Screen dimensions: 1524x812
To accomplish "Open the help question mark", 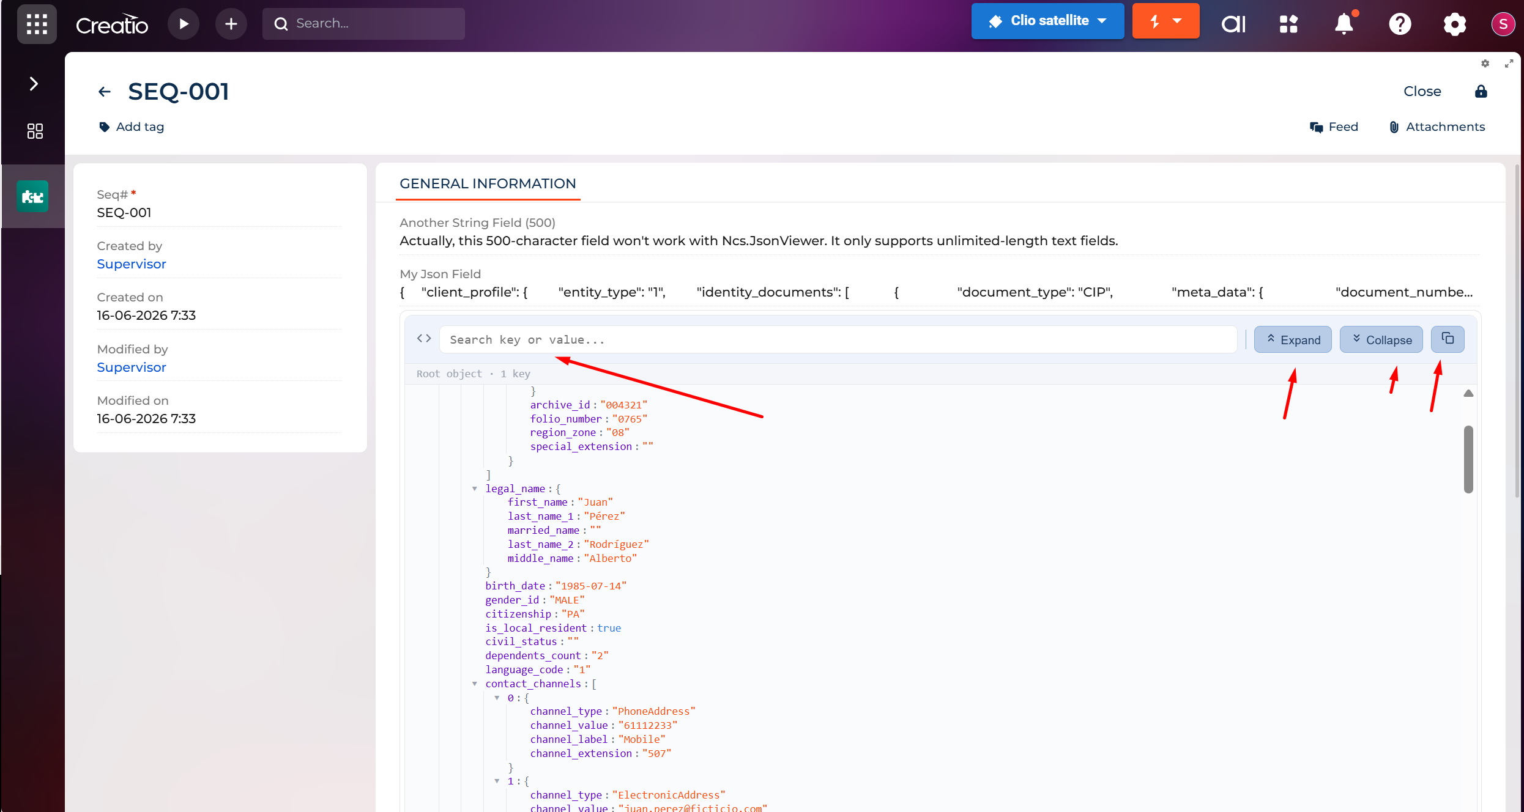I will click(x=1400, y=24).
